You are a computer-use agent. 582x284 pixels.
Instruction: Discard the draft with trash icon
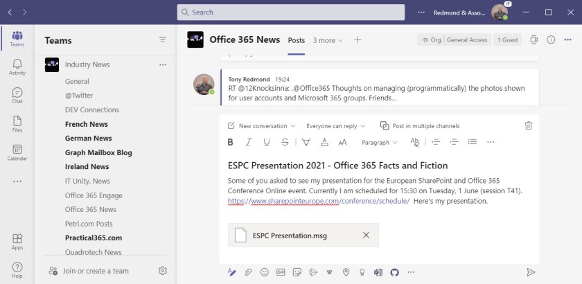[529, 125]
